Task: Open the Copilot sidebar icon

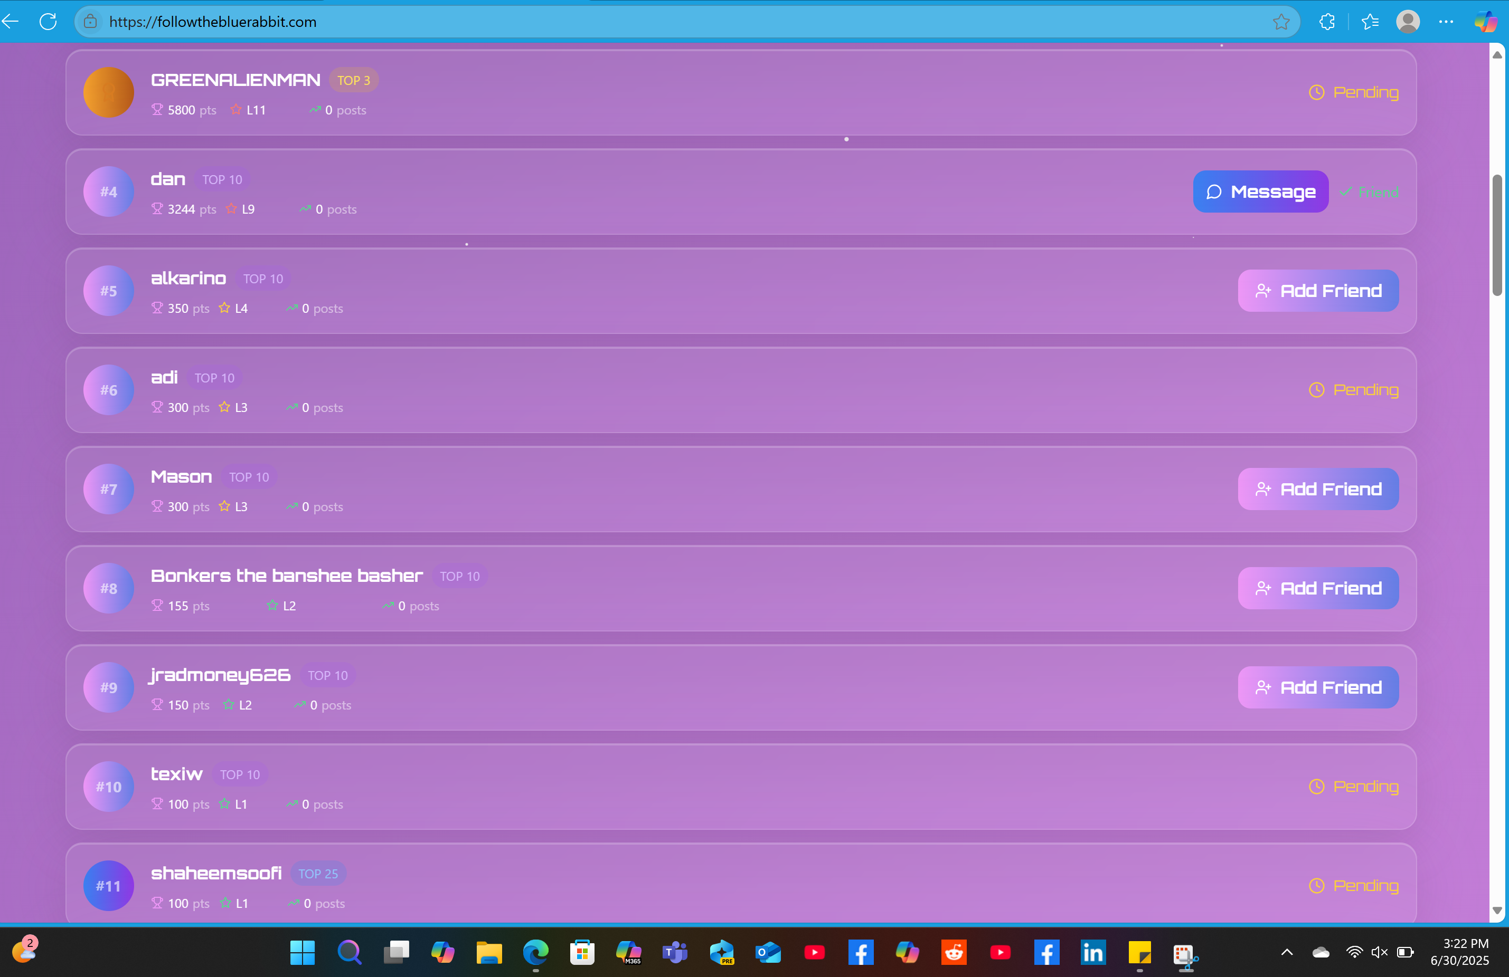Action: coord(1486,22)
